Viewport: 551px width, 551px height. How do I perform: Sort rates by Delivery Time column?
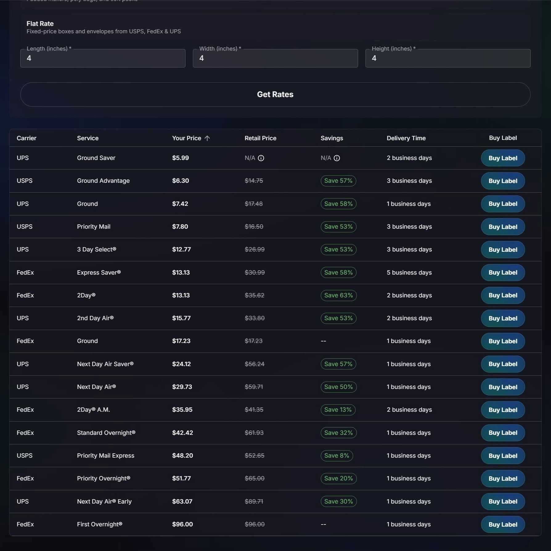click(x=406, y=138)
